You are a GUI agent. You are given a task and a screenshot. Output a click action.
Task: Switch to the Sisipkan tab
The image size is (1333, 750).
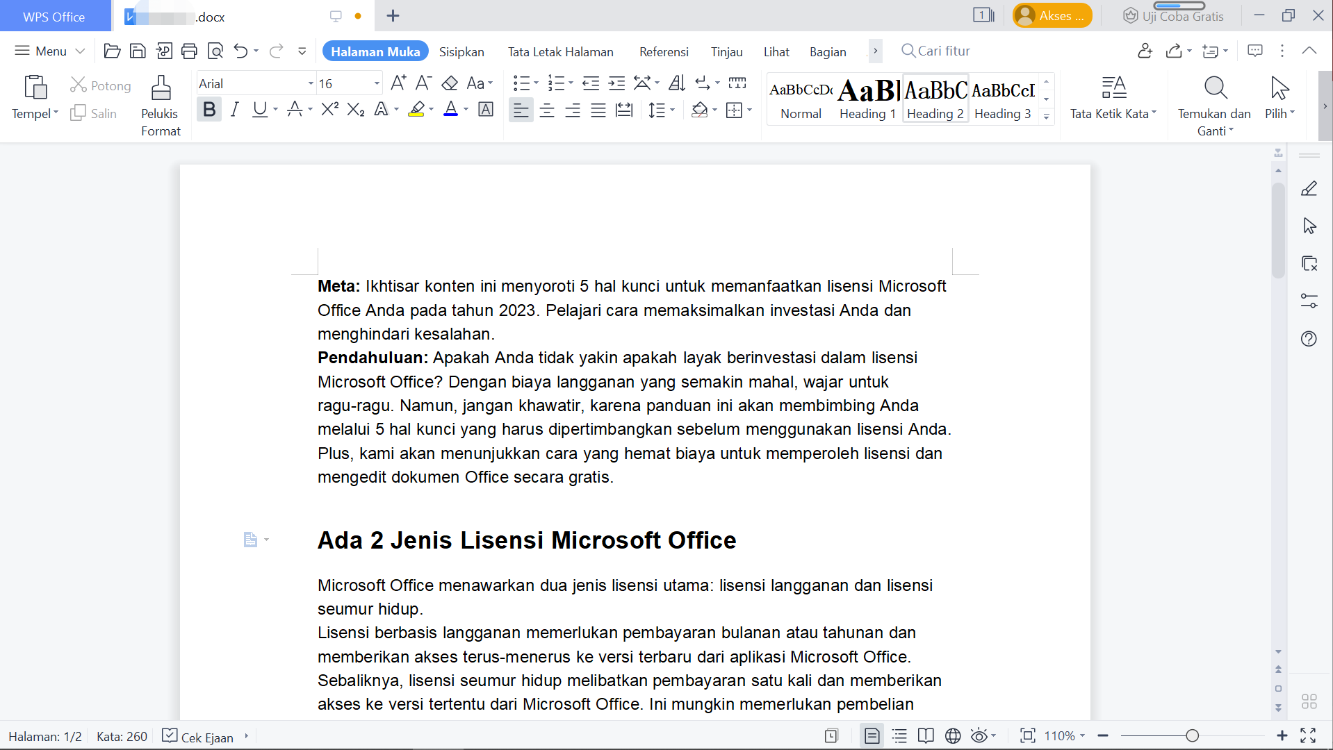[x=461, y=51]
